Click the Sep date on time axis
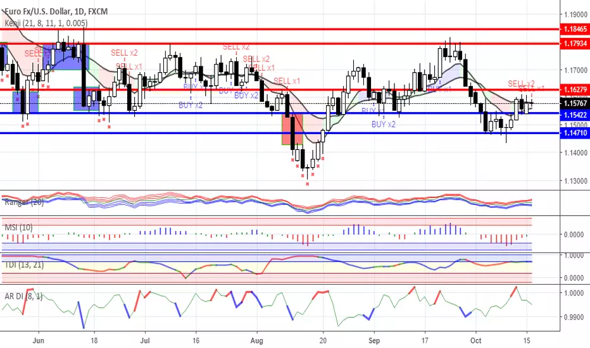The height and width of the screenshot is (348, 590). pos(374,340)
